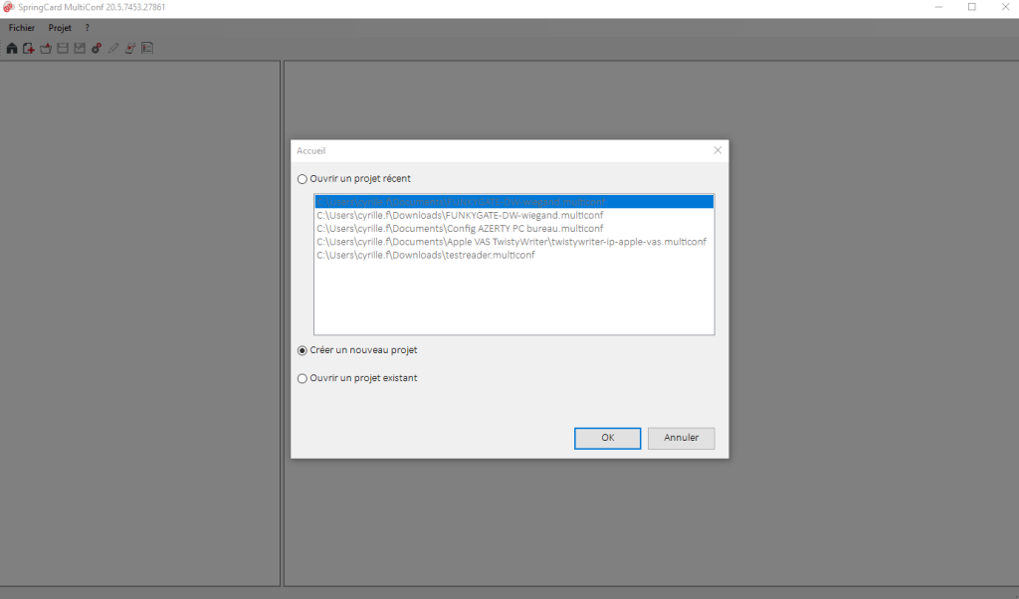Maximize the SpringCard MultiConf window
This screenshot has height=599, width=1019.
[x=972, y=7]
